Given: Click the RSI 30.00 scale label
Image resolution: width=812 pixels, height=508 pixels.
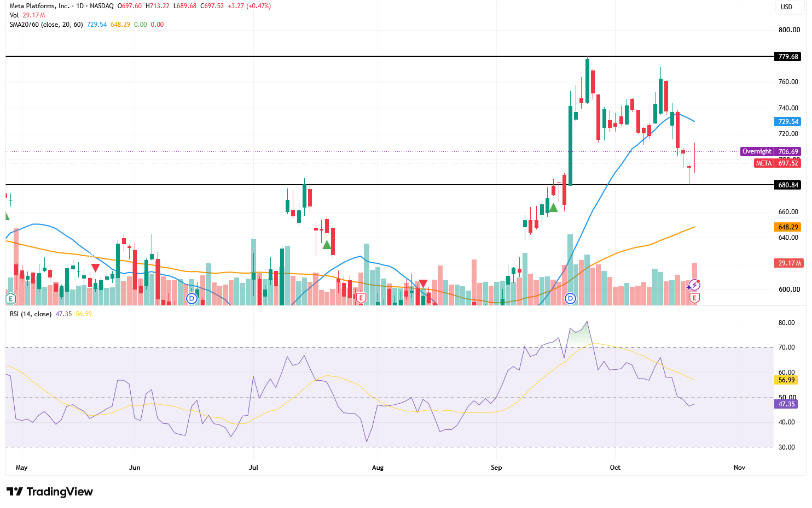Looking at the screenshot, I should tap(787, 447).
